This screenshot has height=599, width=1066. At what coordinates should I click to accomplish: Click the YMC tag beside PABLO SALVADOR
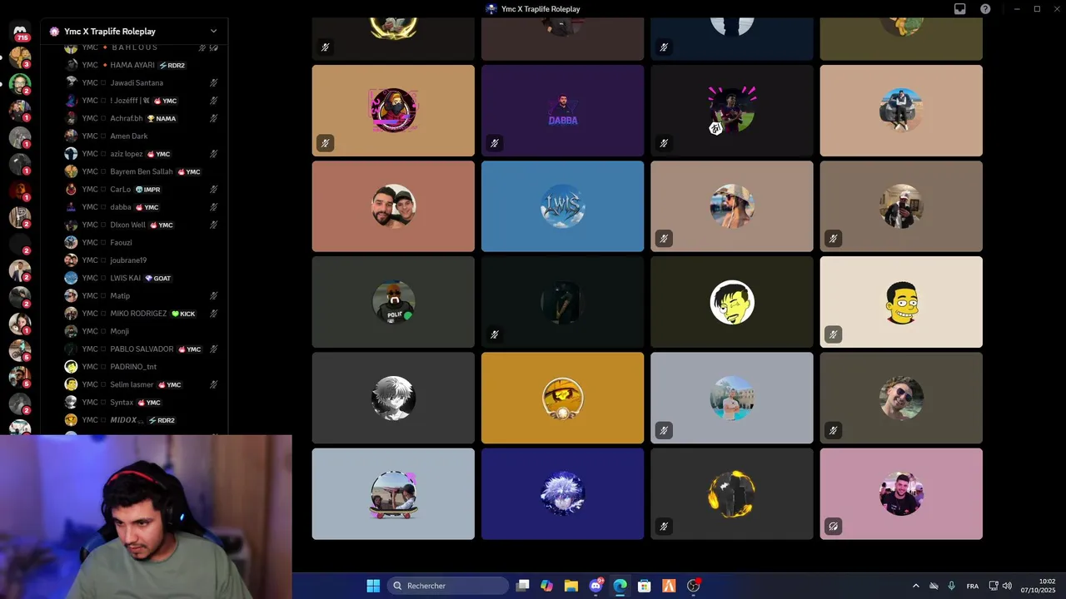[190, 349]
